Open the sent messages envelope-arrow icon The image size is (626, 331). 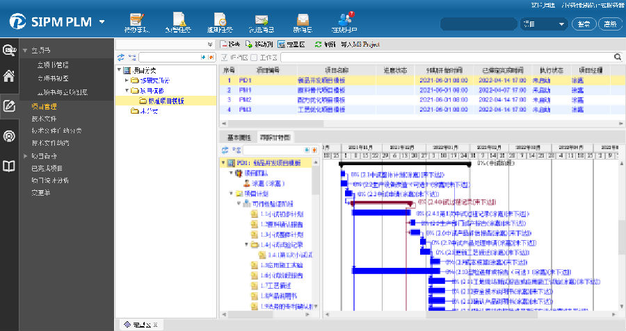[262, 20]
